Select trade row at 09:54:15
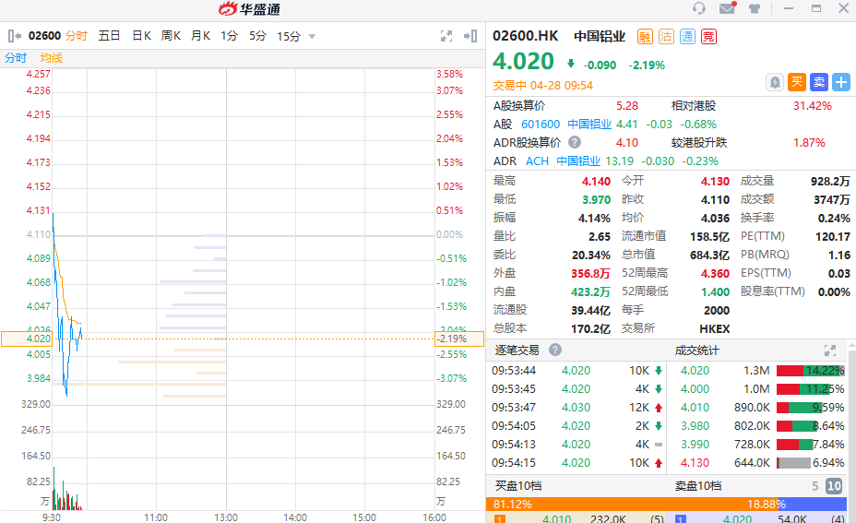The height and width of the screenshot is (523, 856). [x=577, y=463]
